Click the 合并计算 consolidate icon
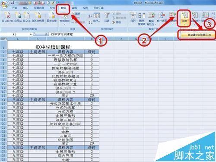 [x=162, y=15]
